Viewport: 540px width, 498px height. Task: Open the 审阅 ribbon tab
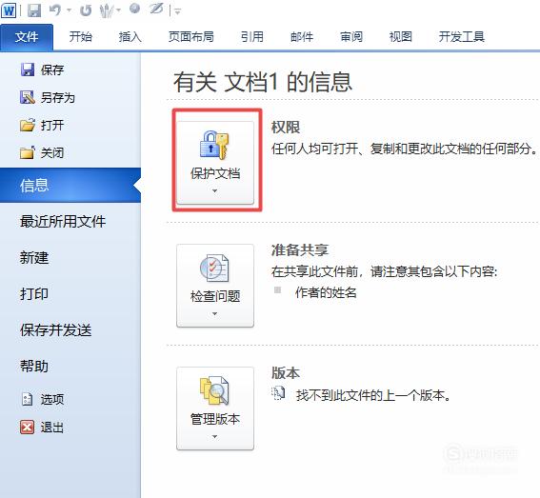351,36
